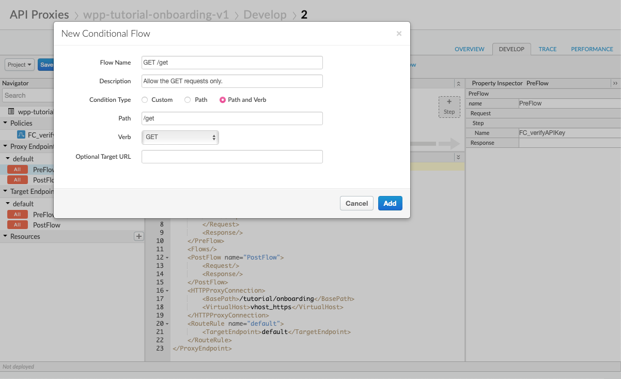
Task: Add a Step in flow editor
Action: (449, 107)
